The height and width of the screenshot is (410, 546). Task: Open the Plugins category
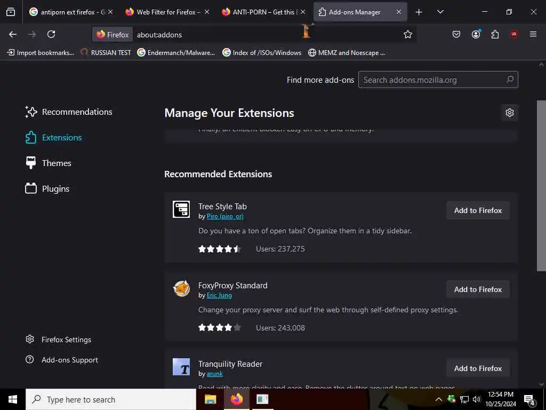point(47,188)
